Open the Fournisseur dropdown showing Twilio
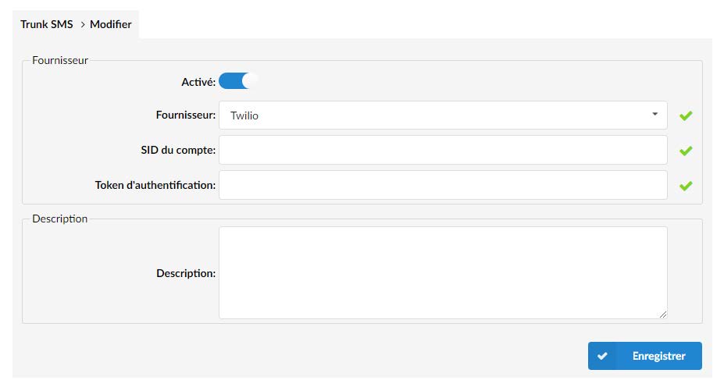Viewport: 724px width, 391px height. (443, 116)
